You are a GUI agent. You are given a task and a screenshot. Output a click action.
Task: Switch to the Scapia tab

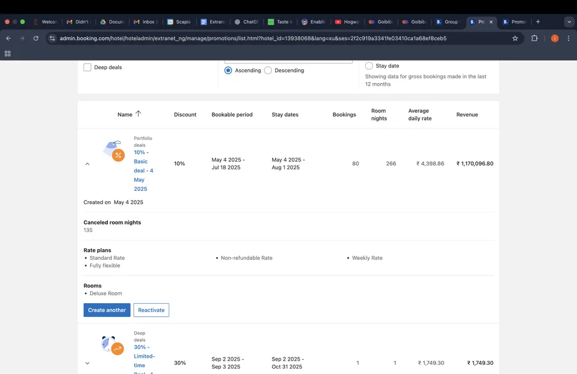[x=179, y=22]
